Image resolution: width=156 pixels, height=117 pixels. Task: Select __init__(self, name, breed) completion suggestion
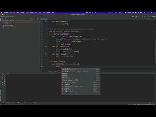pos(81,71)
